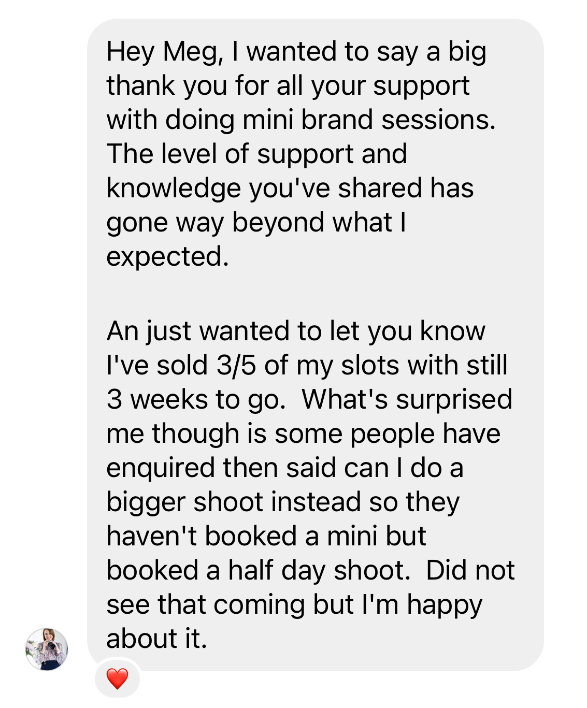Click the blank gap between the paragraphs
This screenshot has width=587, height=708.
(315, 294)
